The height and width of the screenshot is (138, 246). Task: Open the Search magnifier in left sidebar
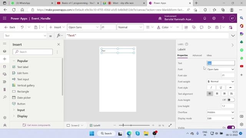[x=5, y=97]
